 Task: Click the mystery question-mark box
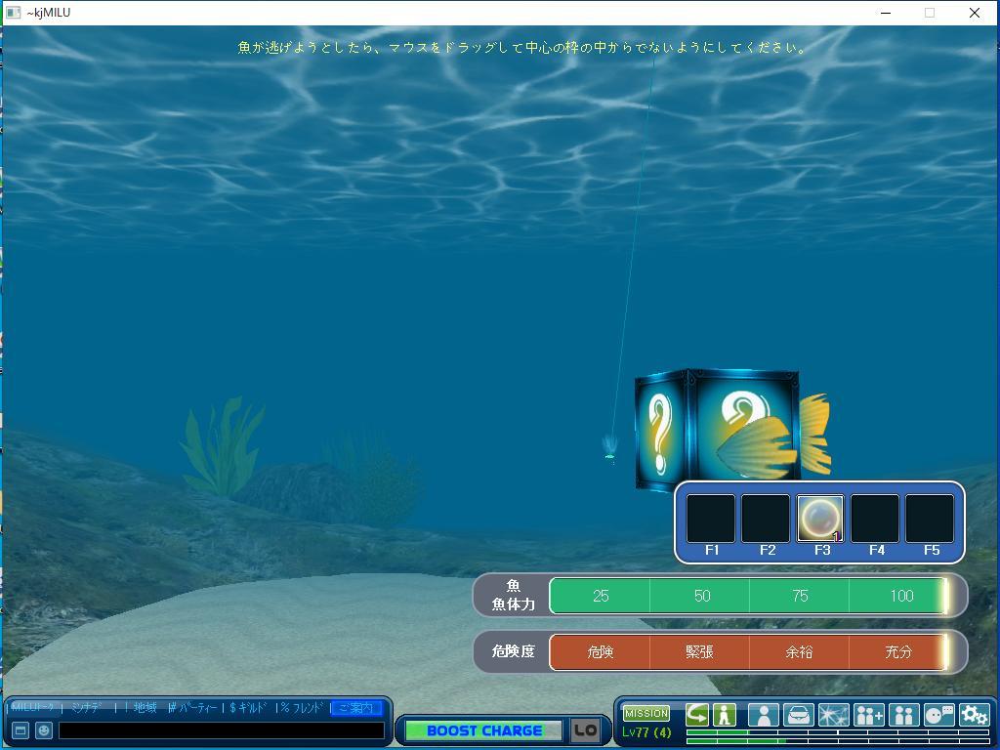(717, 430)
